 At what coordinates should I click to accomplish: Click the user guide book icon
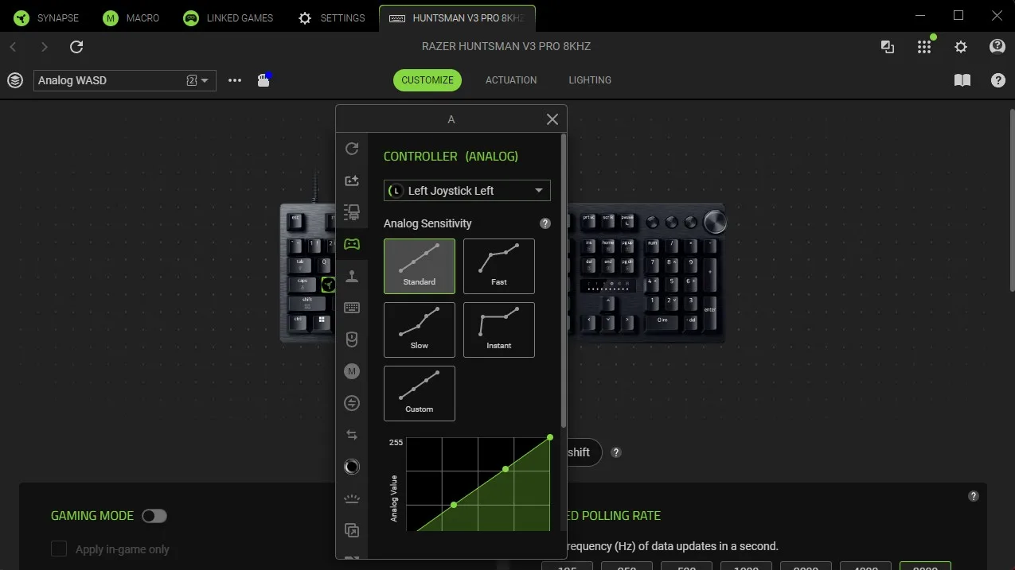click(962, 80)
